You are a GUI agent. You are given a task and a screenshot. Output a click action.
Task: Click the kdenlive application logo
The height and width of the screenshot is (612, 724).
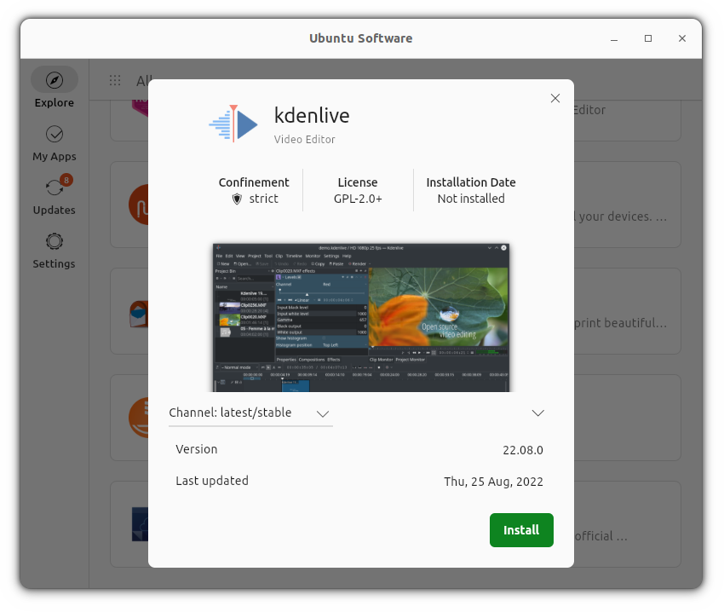pyautogui.click(x=232, y=123)
